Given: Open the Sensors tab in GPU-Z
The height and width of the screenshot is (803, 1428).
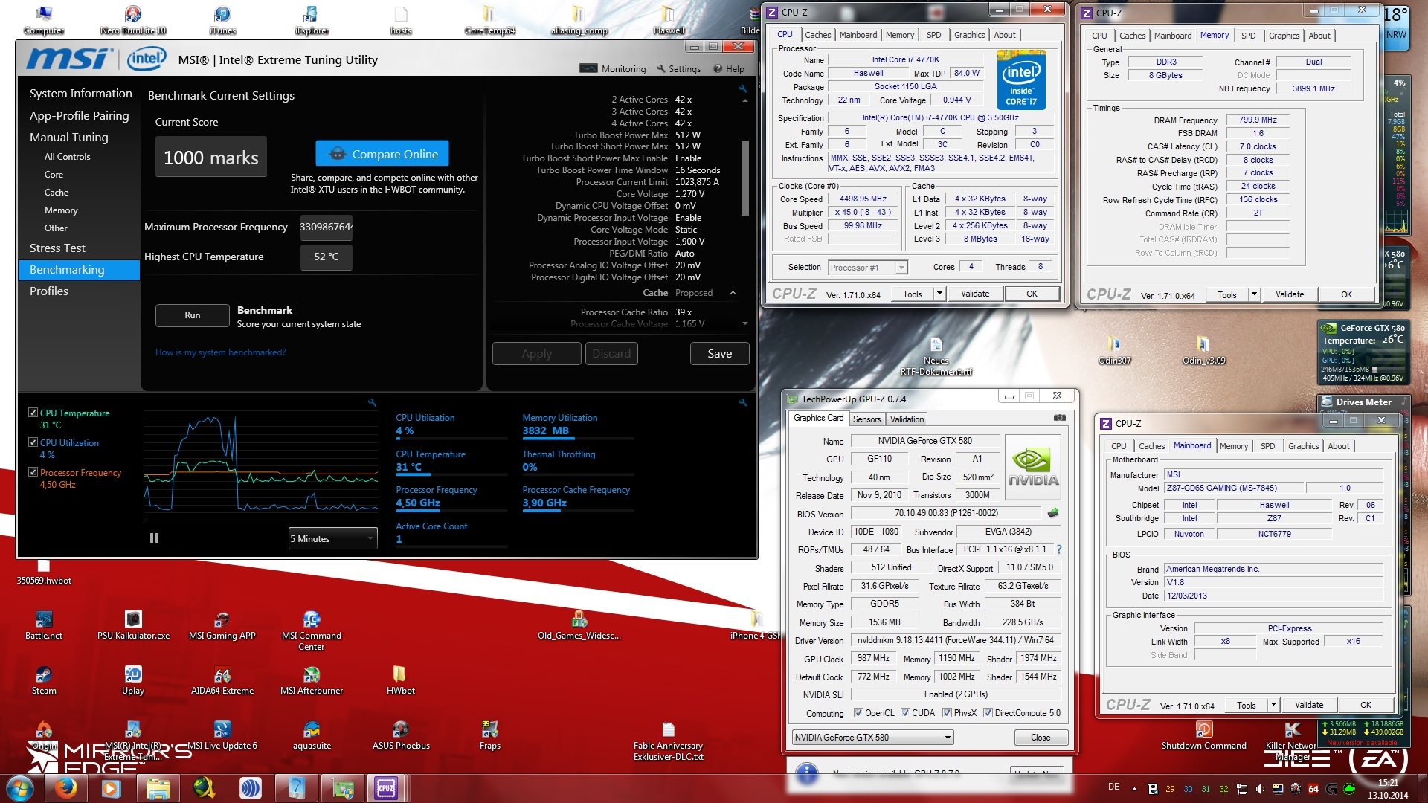Looking at the screenshot, I should [x=866, y=419].
